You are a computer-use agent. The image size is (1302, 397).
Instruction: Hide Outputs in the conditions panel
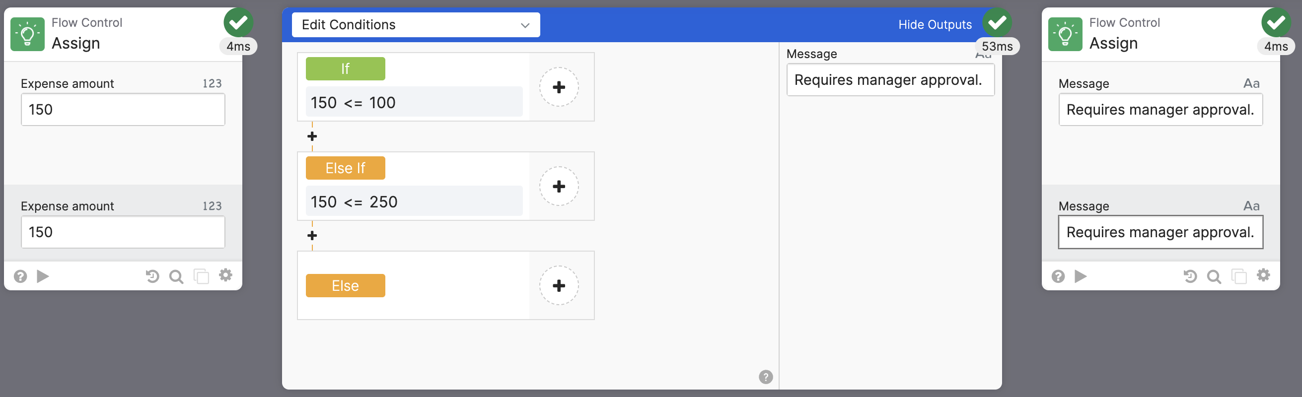pos(935,25)
